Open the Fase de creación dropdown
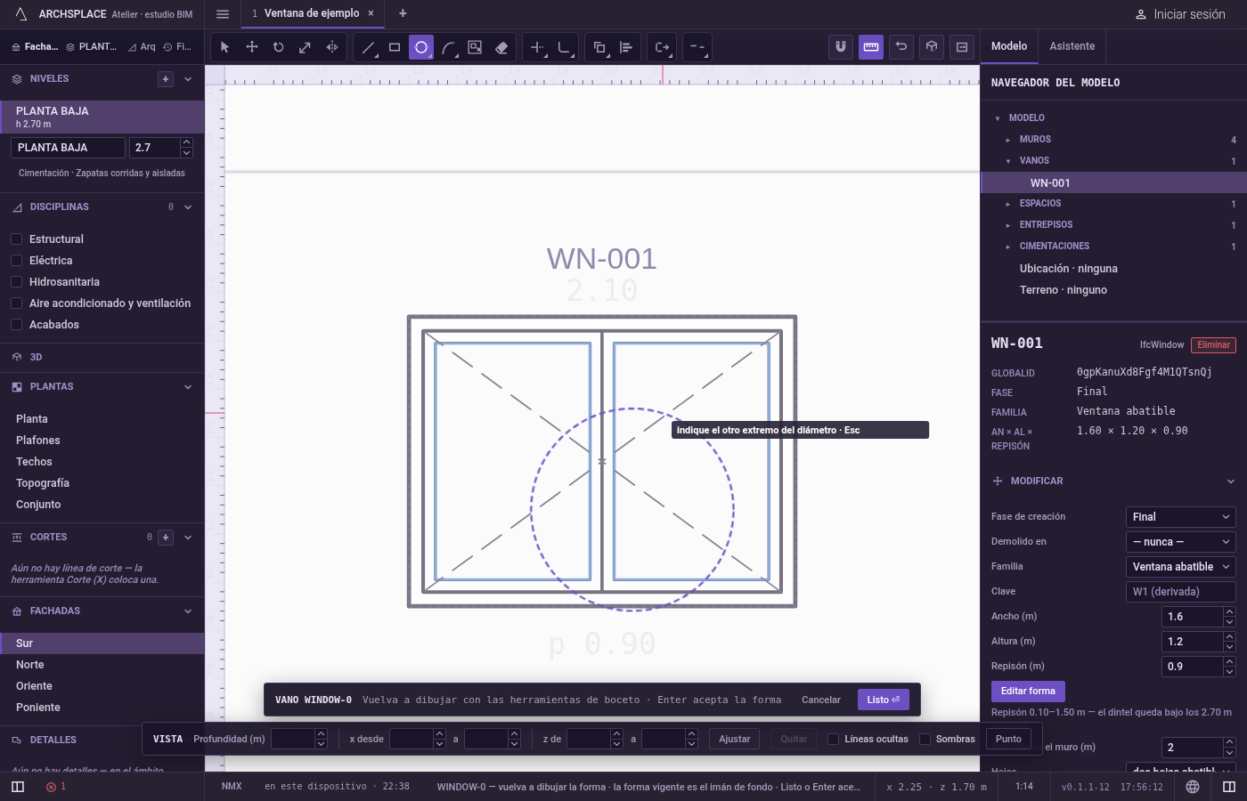Screen dimensions: 1247x801 pos(1181,517)
